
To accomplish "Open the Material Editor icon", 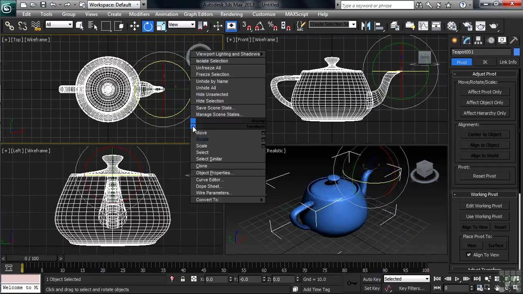I will pos(452,26).
